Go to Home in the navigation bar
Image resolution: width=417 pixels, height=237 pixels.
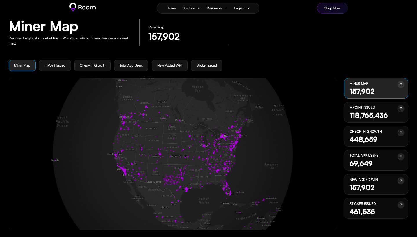[x=171, y=8]
